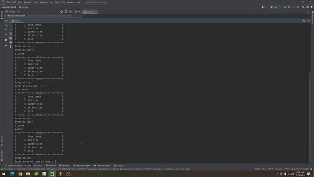Open the Edit menu
Viewport: 314px width, 177px height.
[x=14, y=2]
